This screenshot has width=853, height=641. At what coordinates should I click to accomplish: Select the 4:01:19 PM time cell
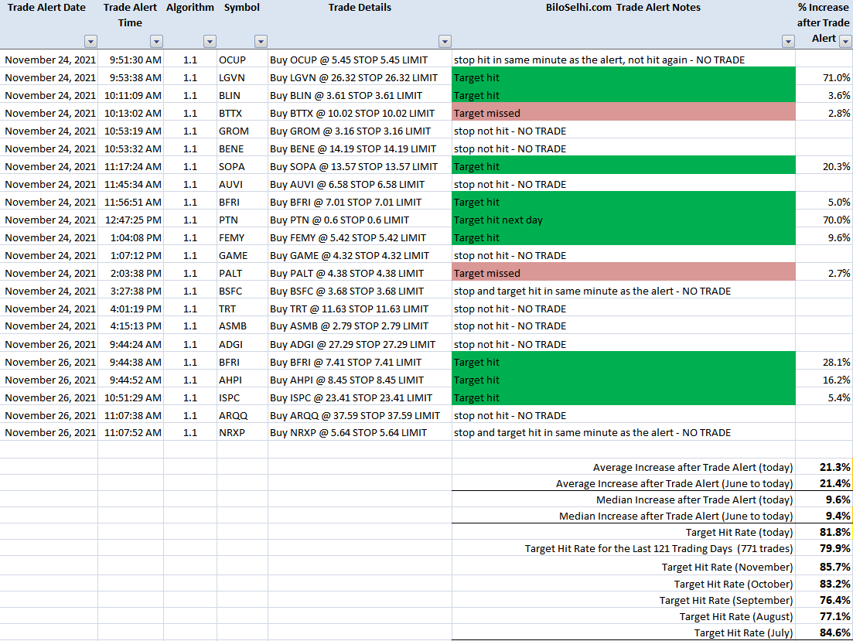pyautogui.click(x=131, y=309)
